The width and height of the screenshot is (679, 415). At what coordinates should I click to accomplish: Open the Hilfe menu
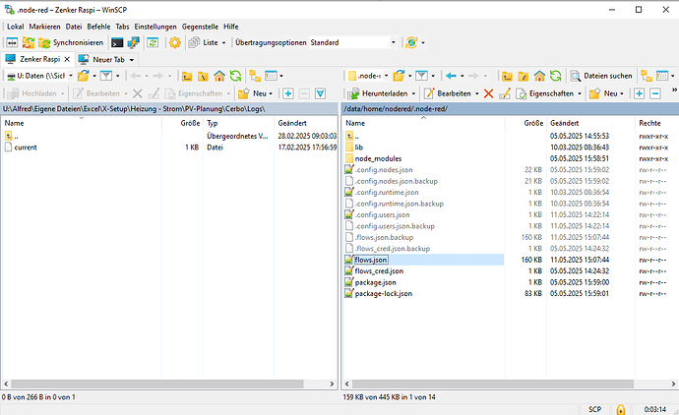(x=231, y=27)
